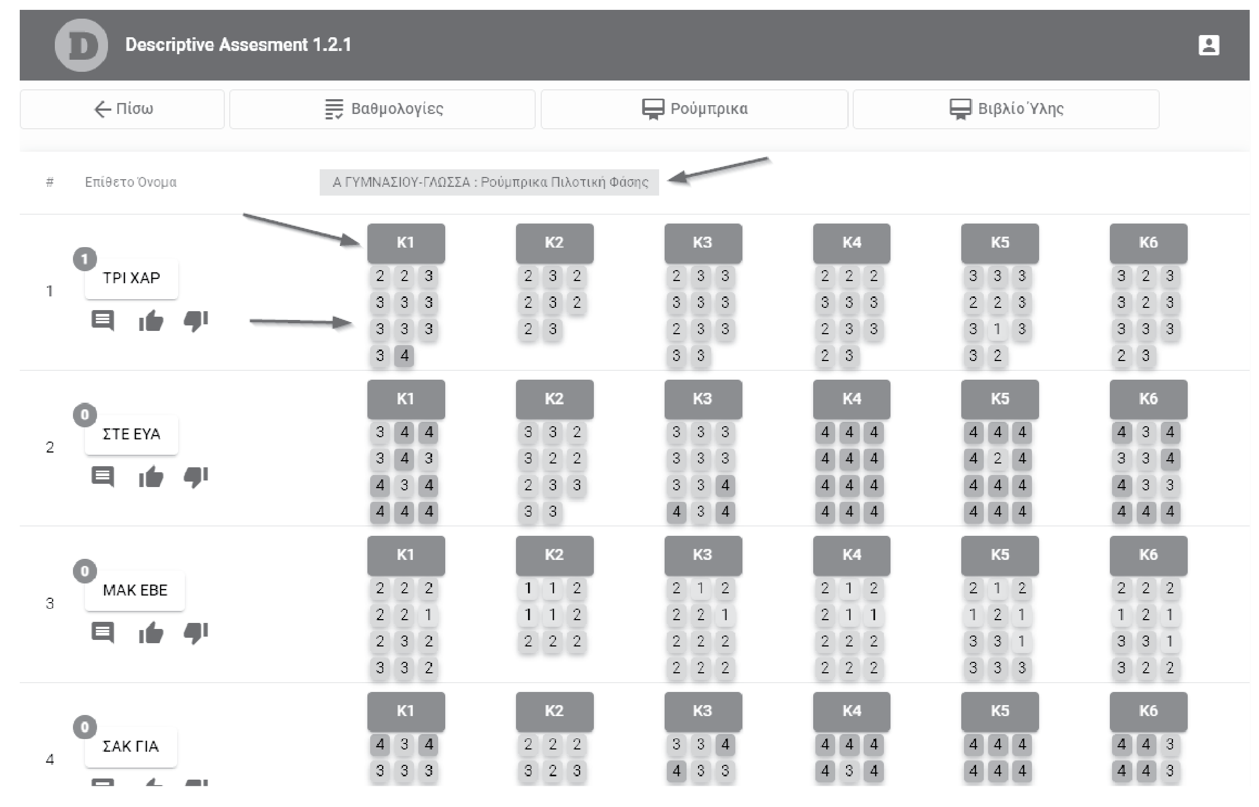
Task: Go back with the Πίσω button
Action: (x=122, y=109)
